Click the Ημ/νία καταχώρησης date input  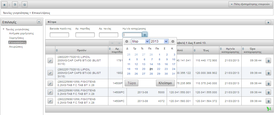pos(132,35)
